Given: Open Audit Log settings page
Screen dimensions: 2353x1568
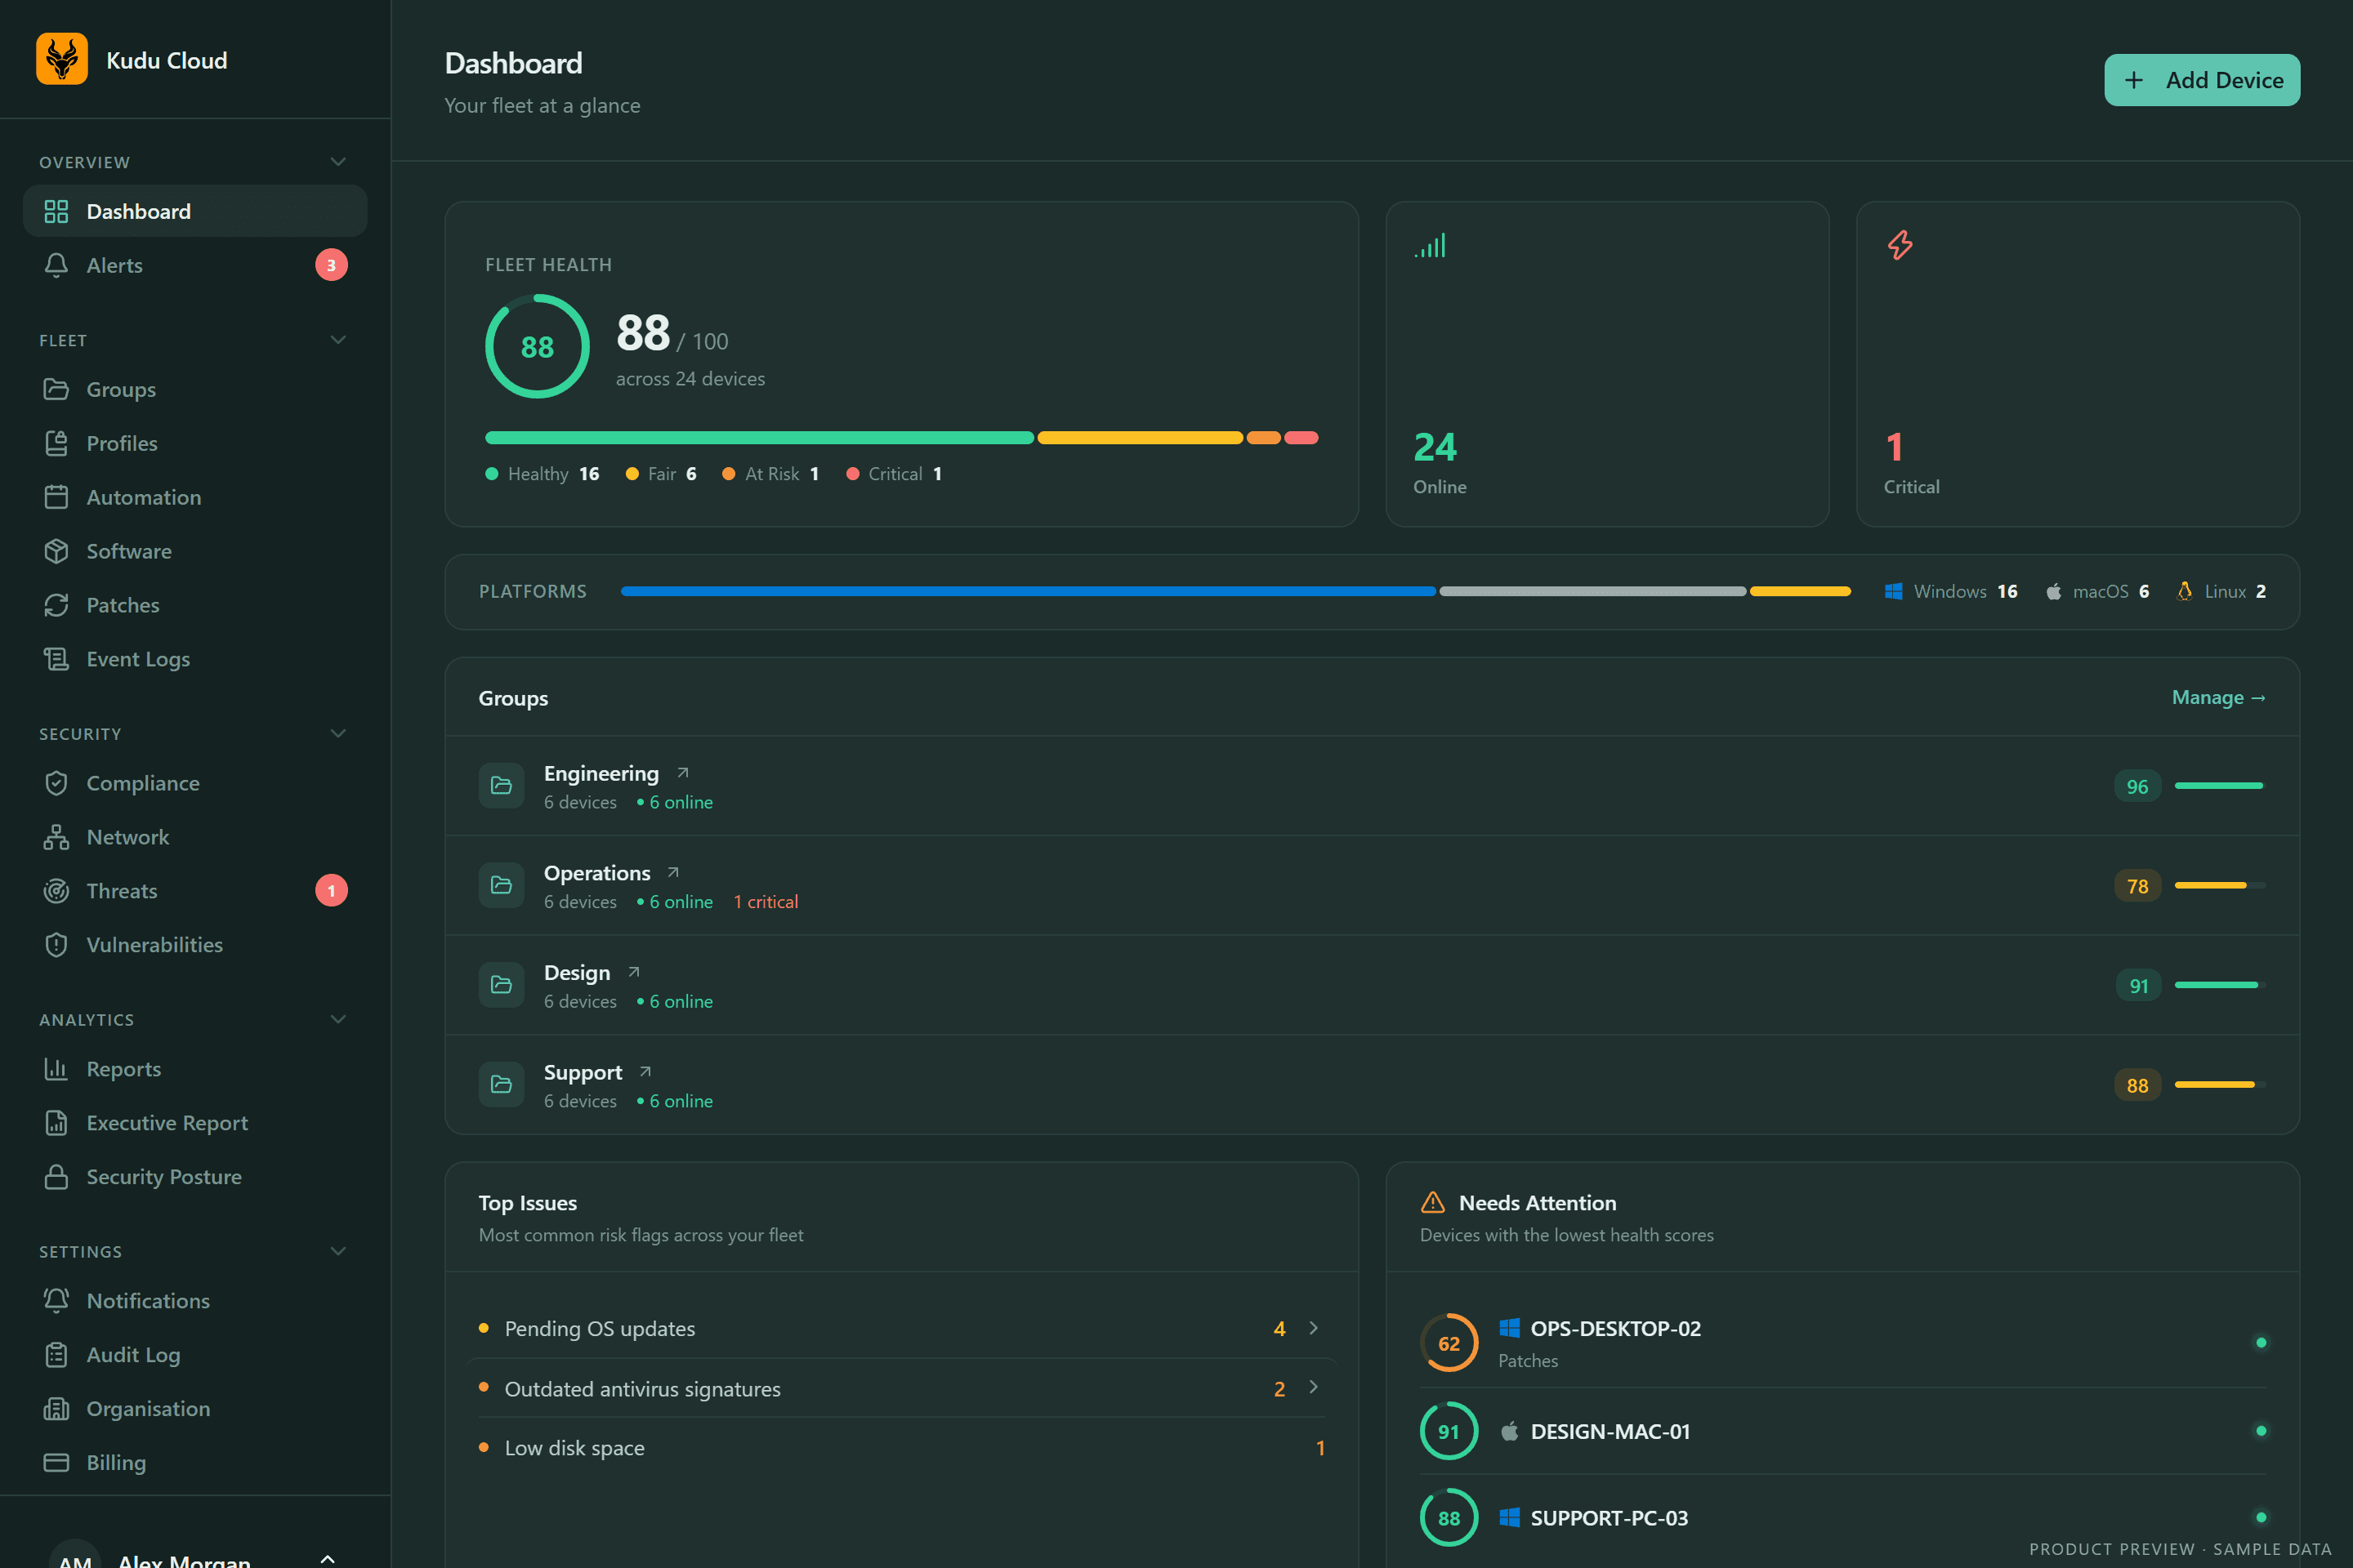Looking at the screenshot, I should (195, 1355).
